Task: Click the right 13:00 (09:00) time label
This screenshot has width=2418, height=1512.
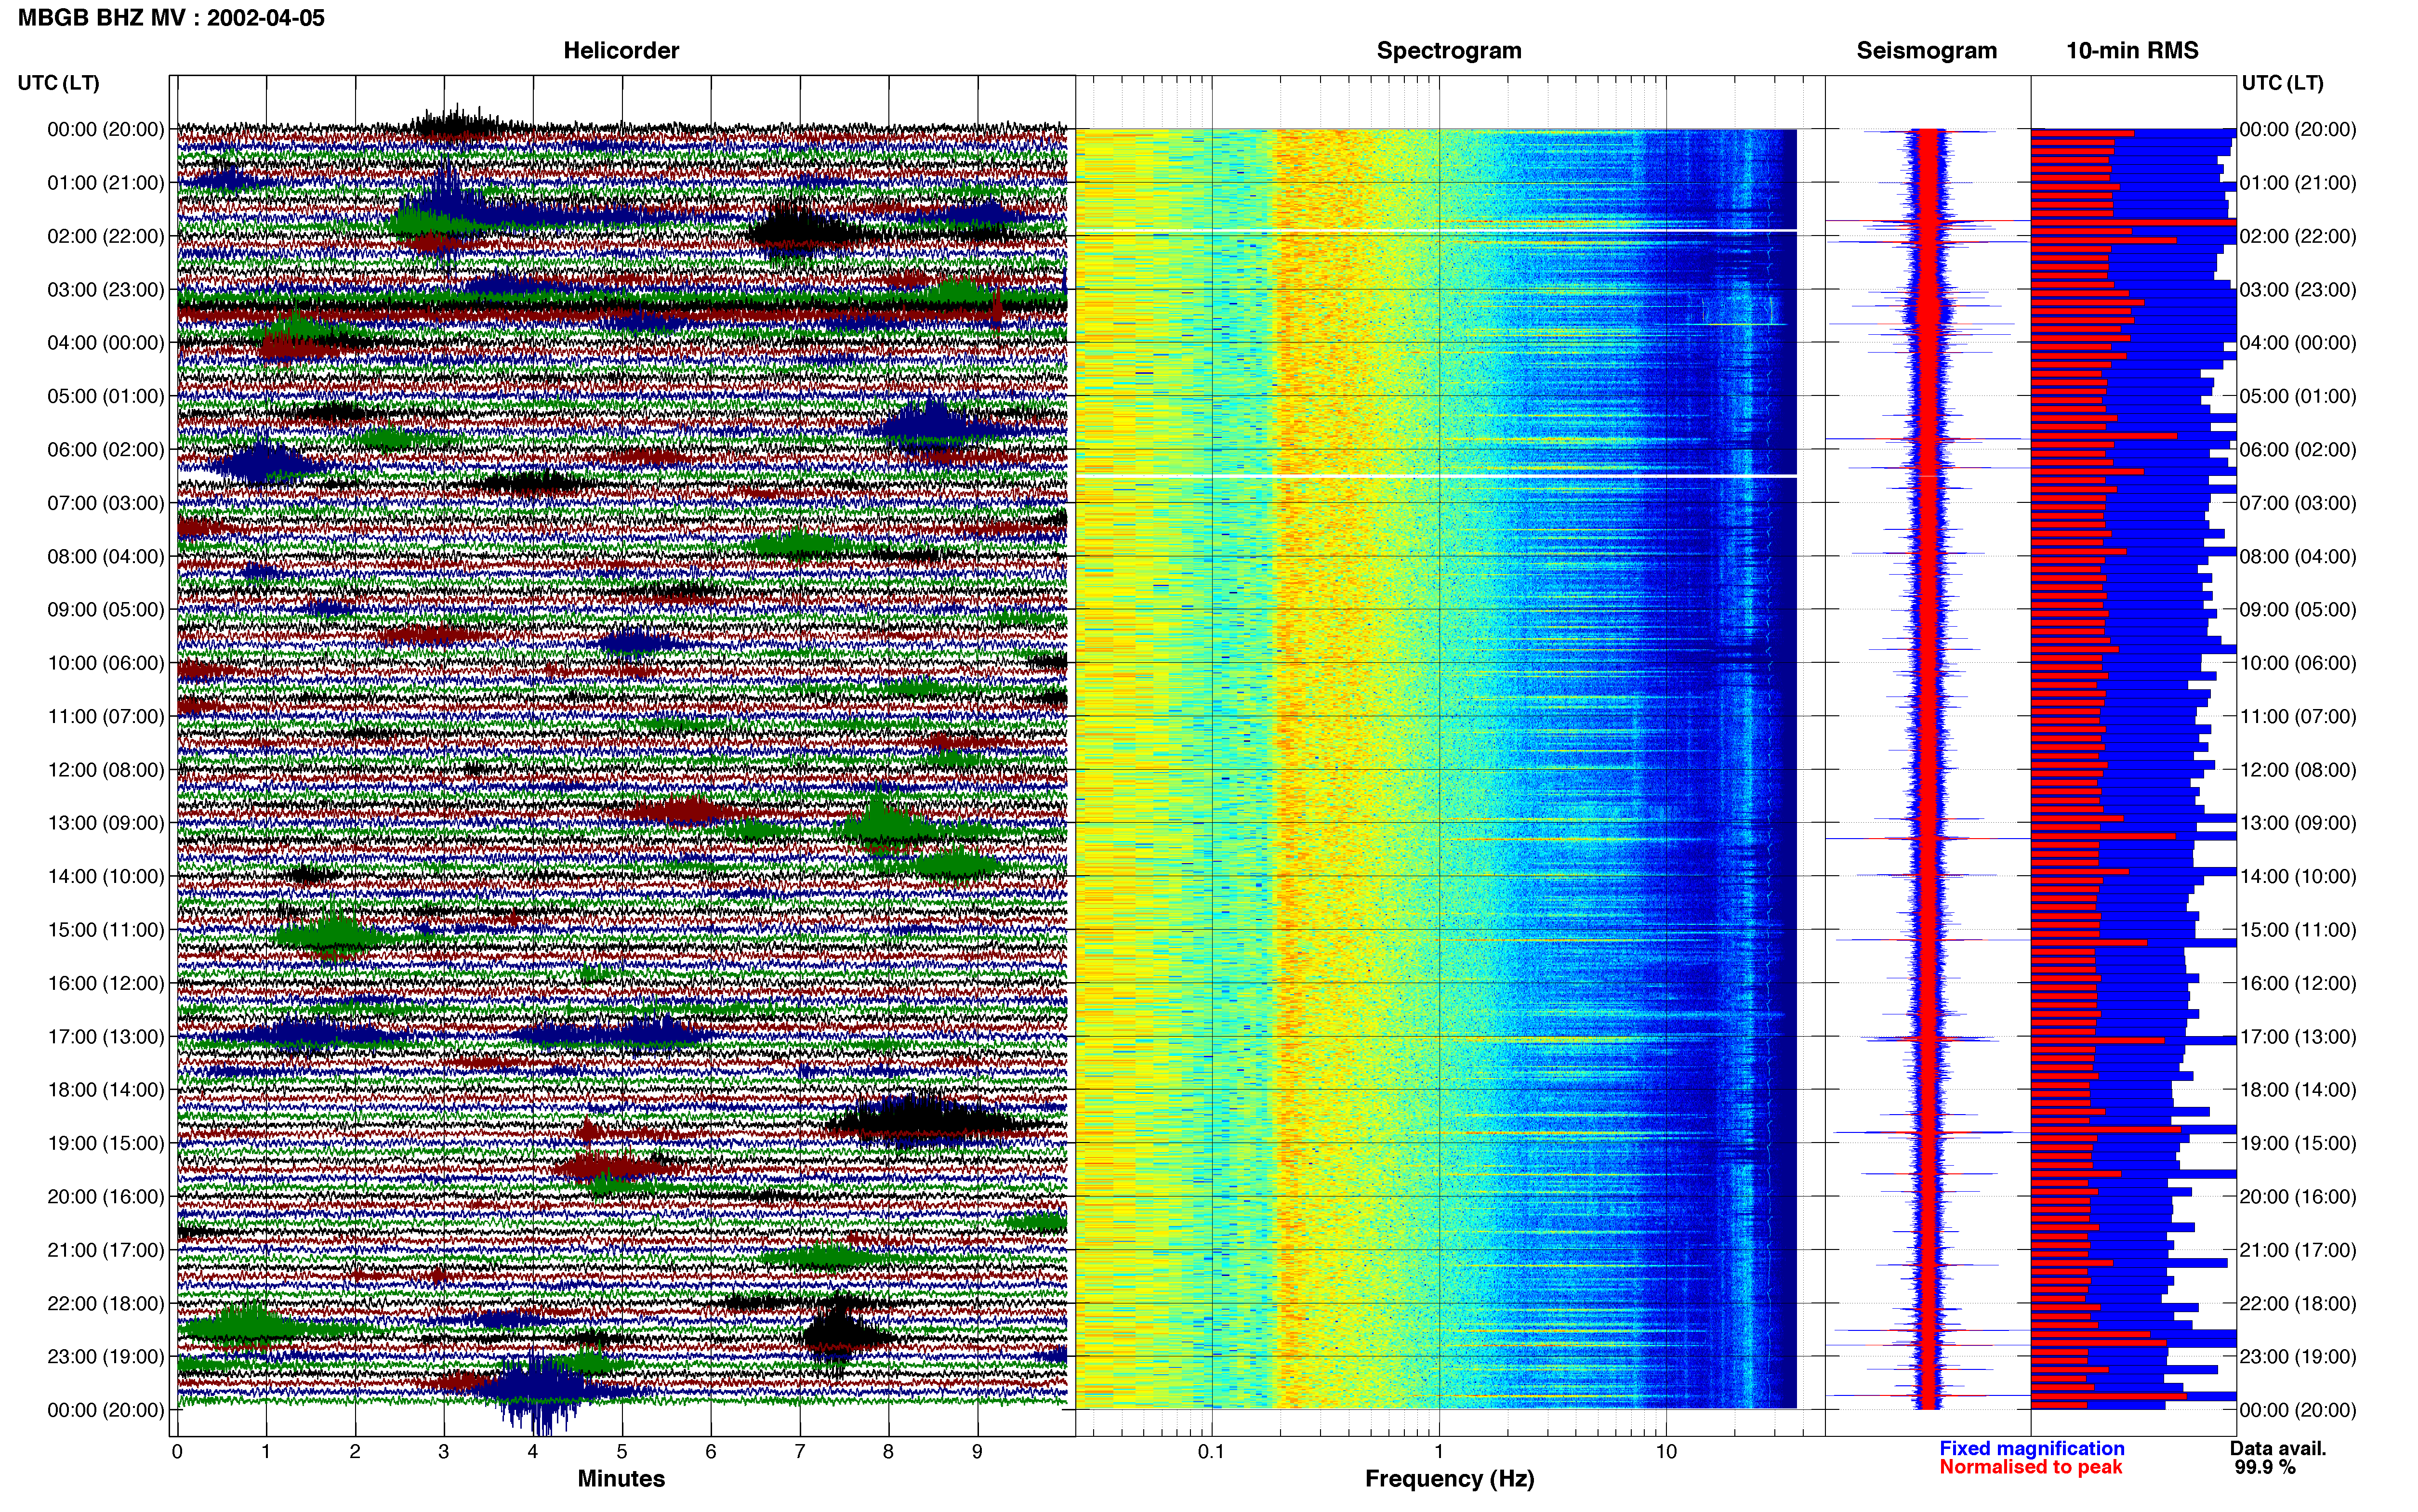Action: coord(2298,823)
